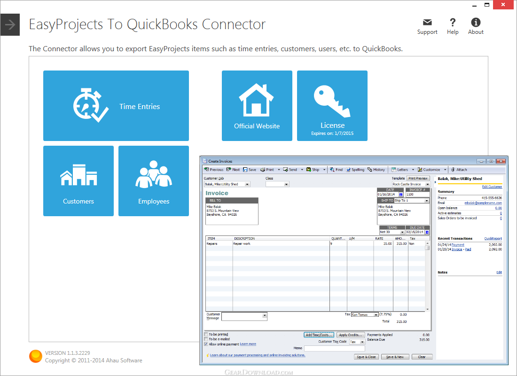Open the Ship To 1 dropdown
517x376 pixels.
click(427, 201)
